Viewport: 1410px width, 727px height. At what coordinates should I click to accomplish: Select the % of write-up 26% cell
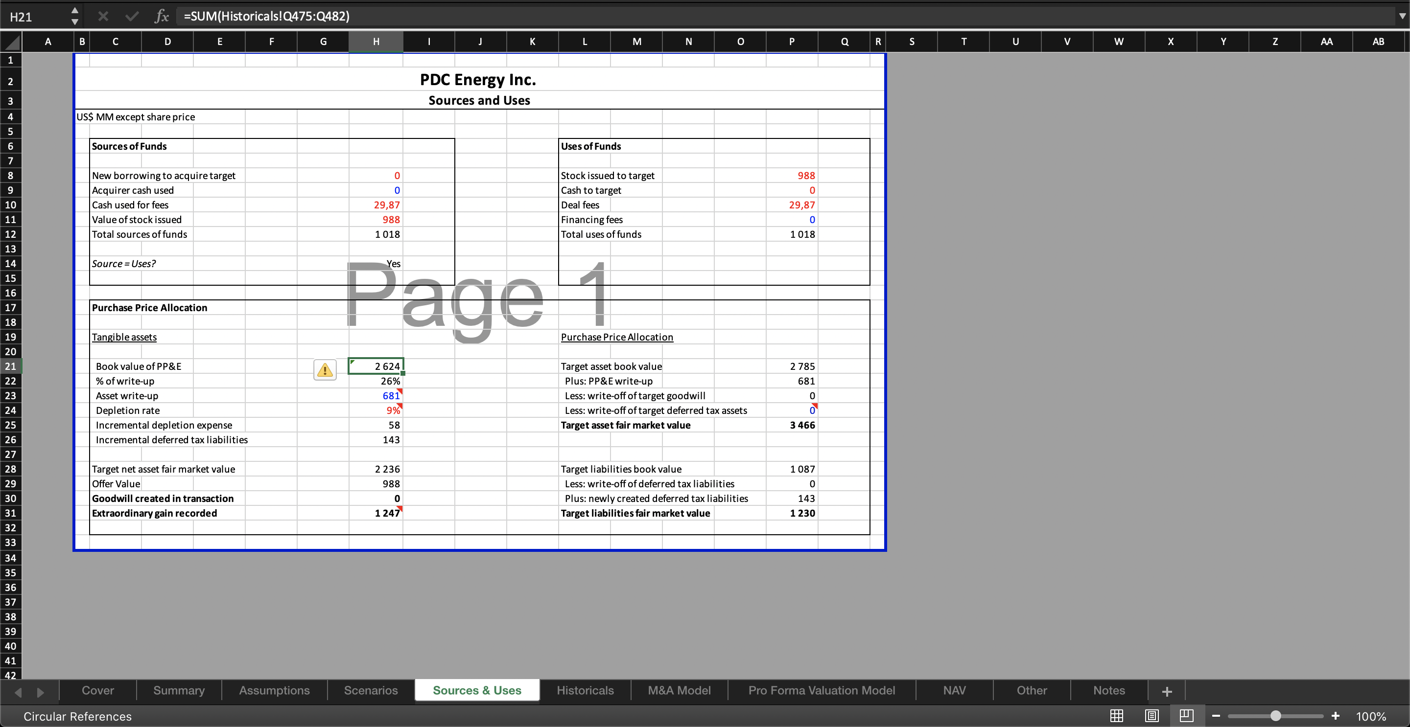click(376, 381)
